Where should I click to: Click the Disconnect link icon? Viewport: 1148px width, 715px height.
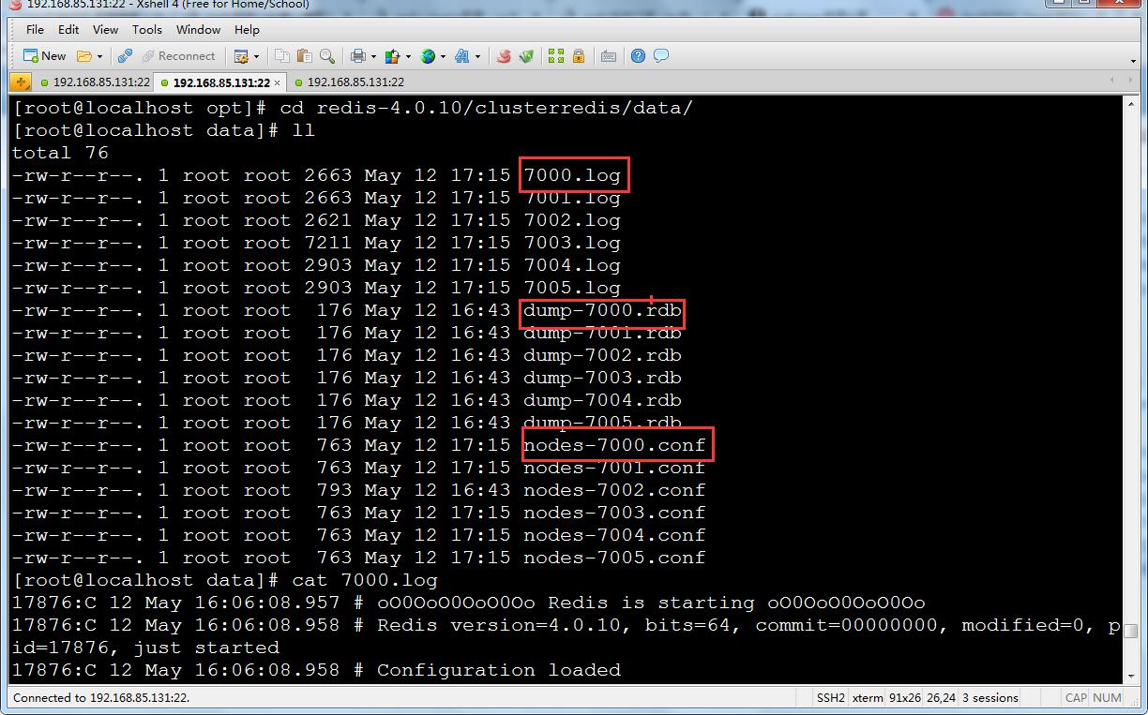coord(125,56)
